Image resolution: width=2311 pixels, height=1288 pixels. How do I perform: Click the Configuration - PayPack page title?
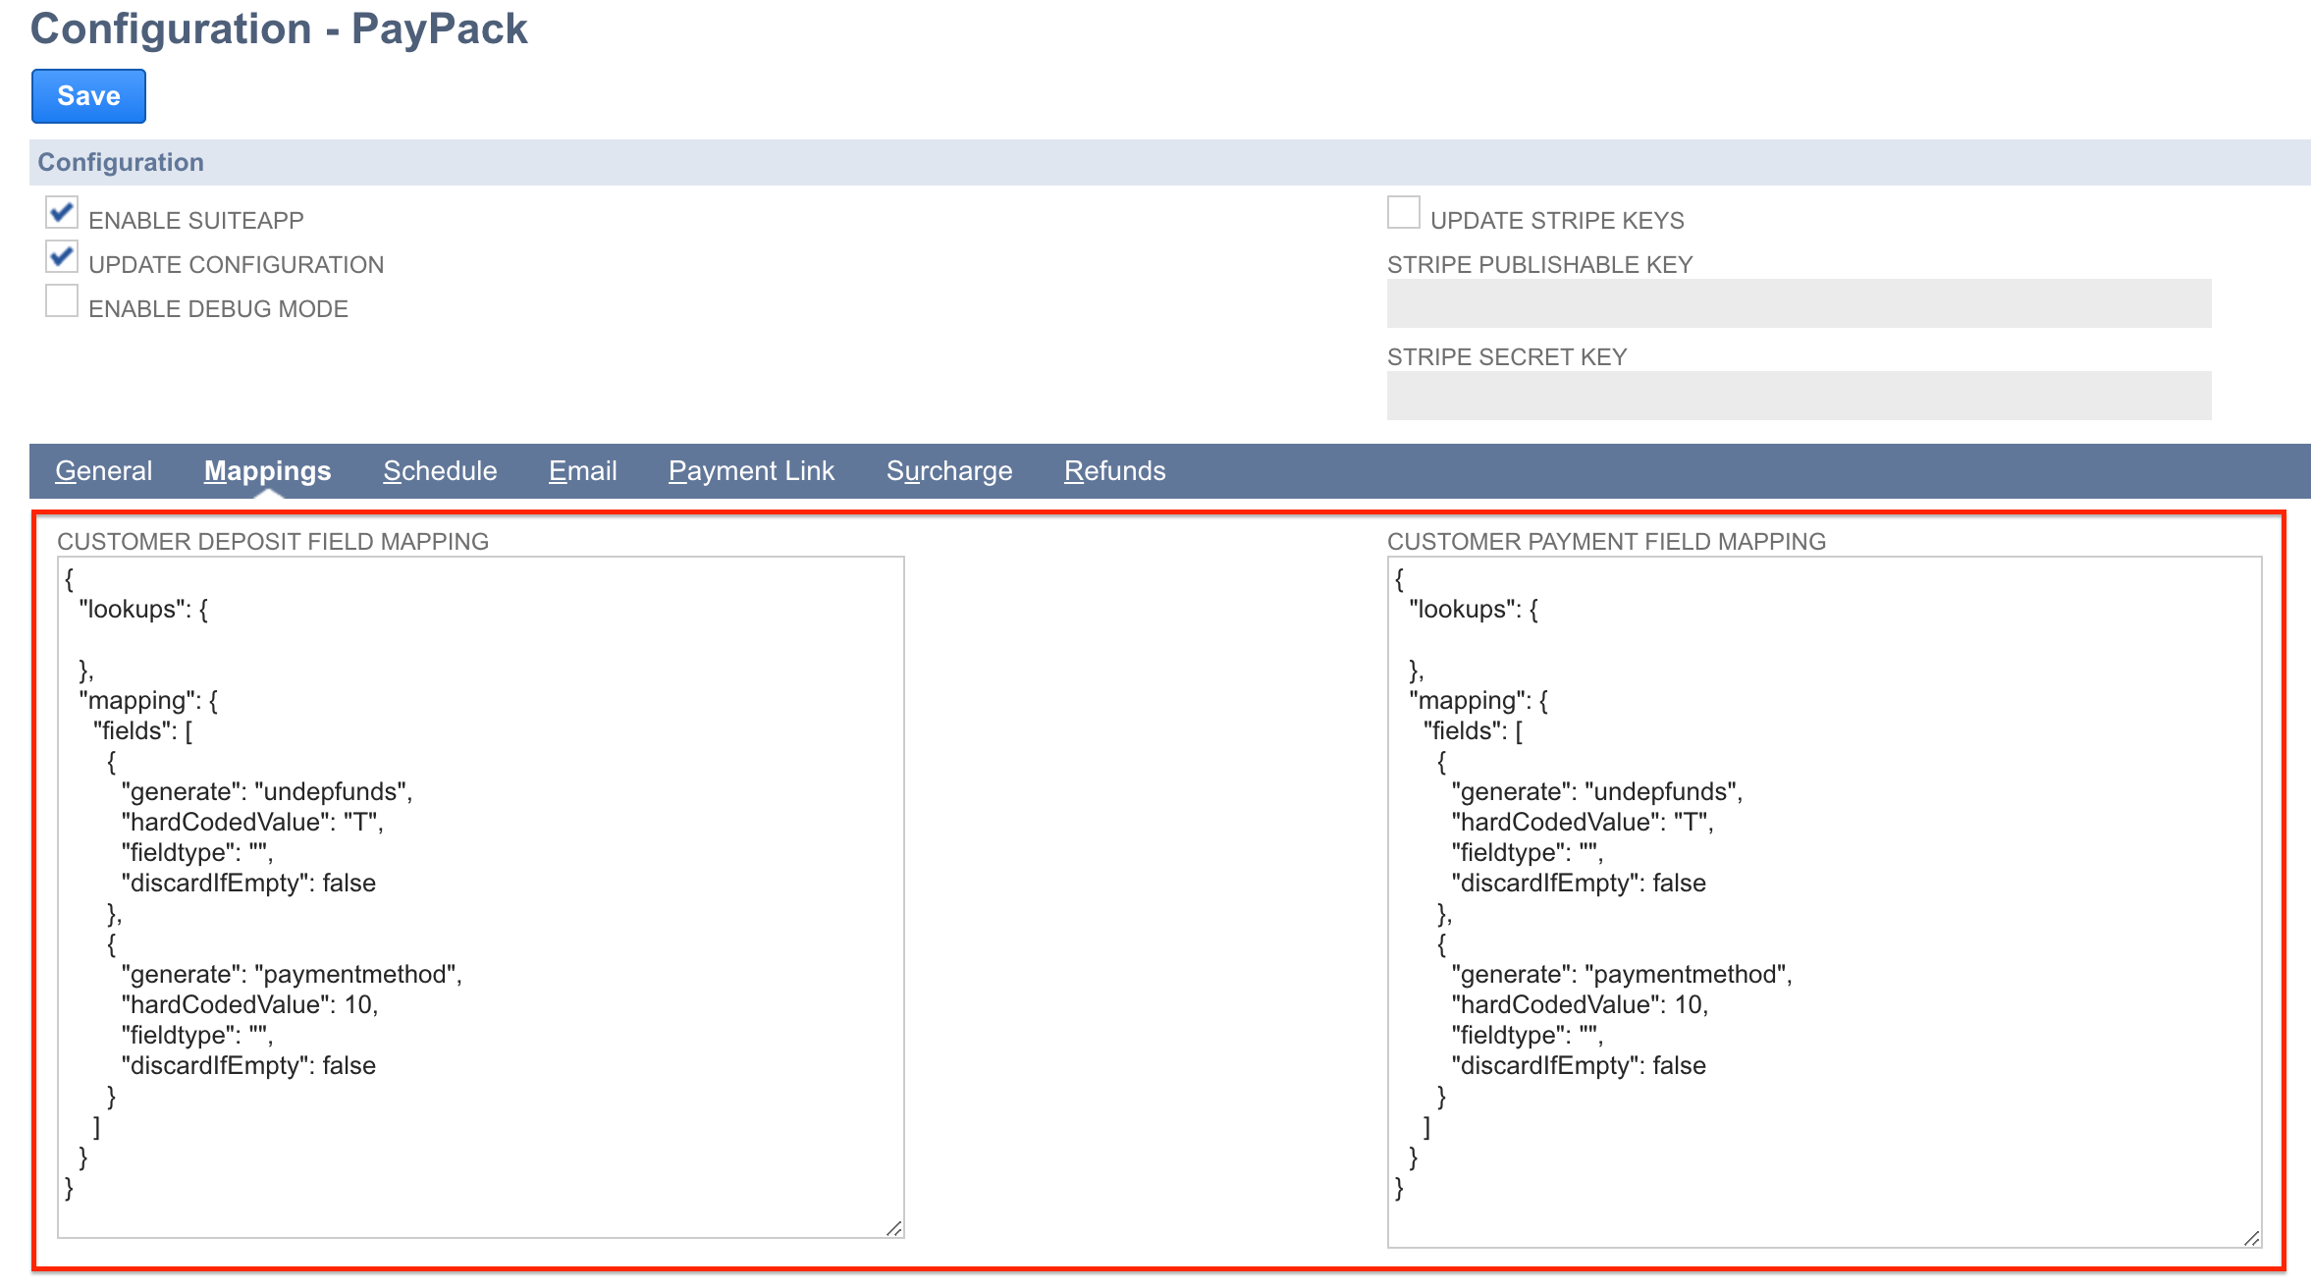279,29
